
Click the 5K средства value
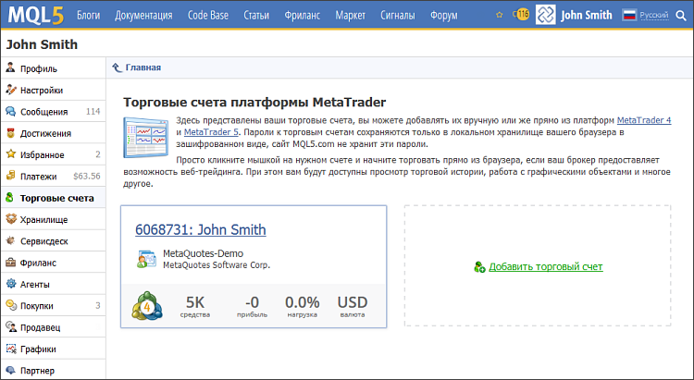pyautogui.click(x=195, y=302)
